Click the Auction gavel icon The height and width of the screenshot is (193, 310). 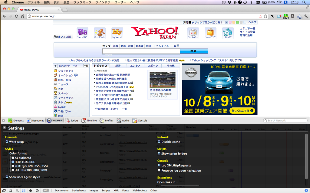[x=100, y=33]
